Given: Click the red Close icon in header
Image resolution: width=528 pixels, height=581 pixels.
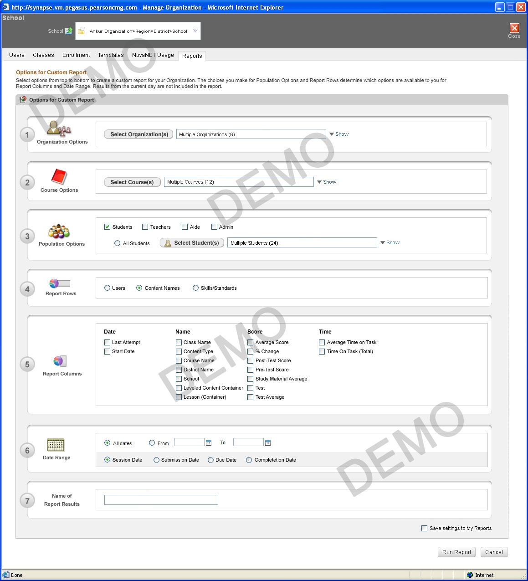Looking at the screenshot, I should click(514, 28).
